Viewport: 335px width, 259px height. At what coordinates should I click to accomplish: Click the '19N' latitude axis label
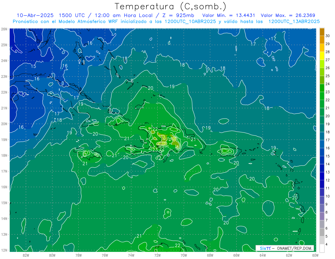[x=4, y=140]
